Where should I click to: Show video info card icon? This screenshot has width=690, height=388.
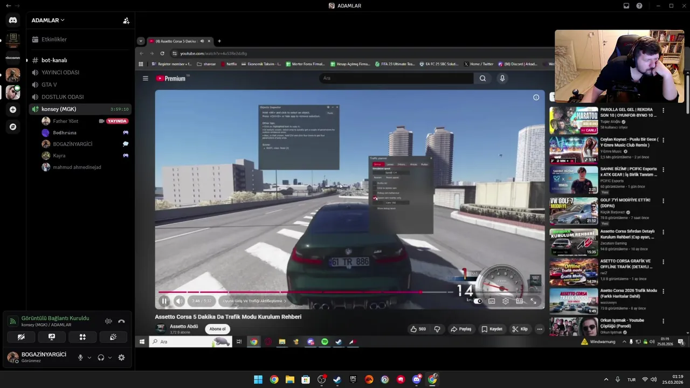(x=536, y=98)
